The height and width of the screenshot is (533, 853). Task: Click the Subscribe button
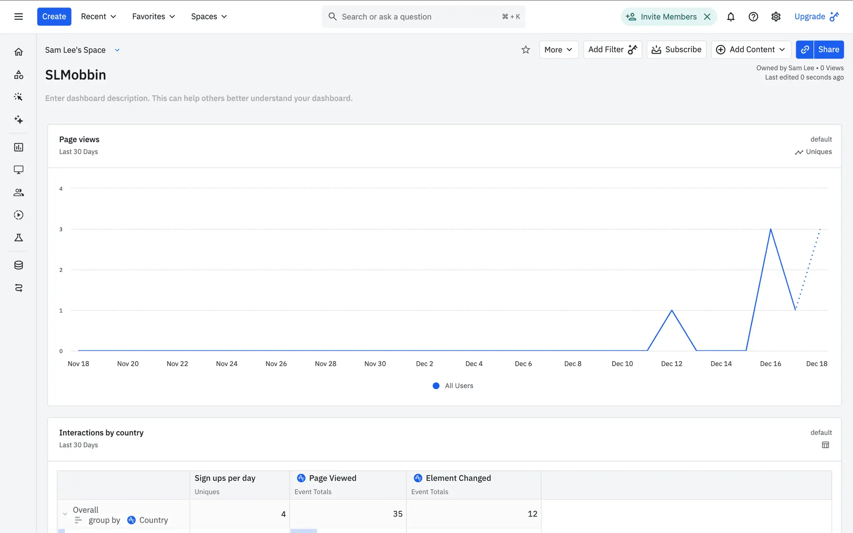[676, 50]
